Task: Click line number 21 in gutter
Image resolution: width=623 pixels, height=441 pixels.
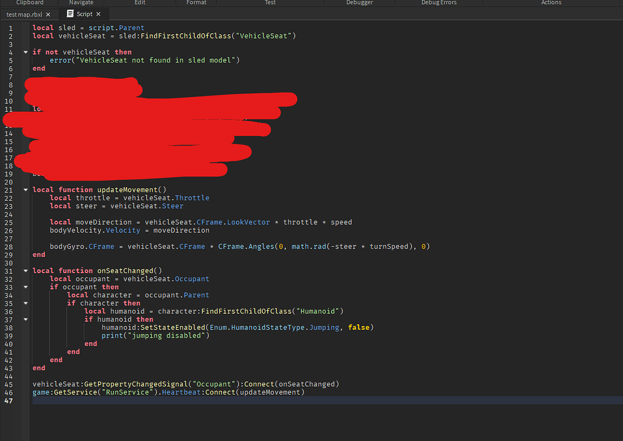Action: [8, 190]
